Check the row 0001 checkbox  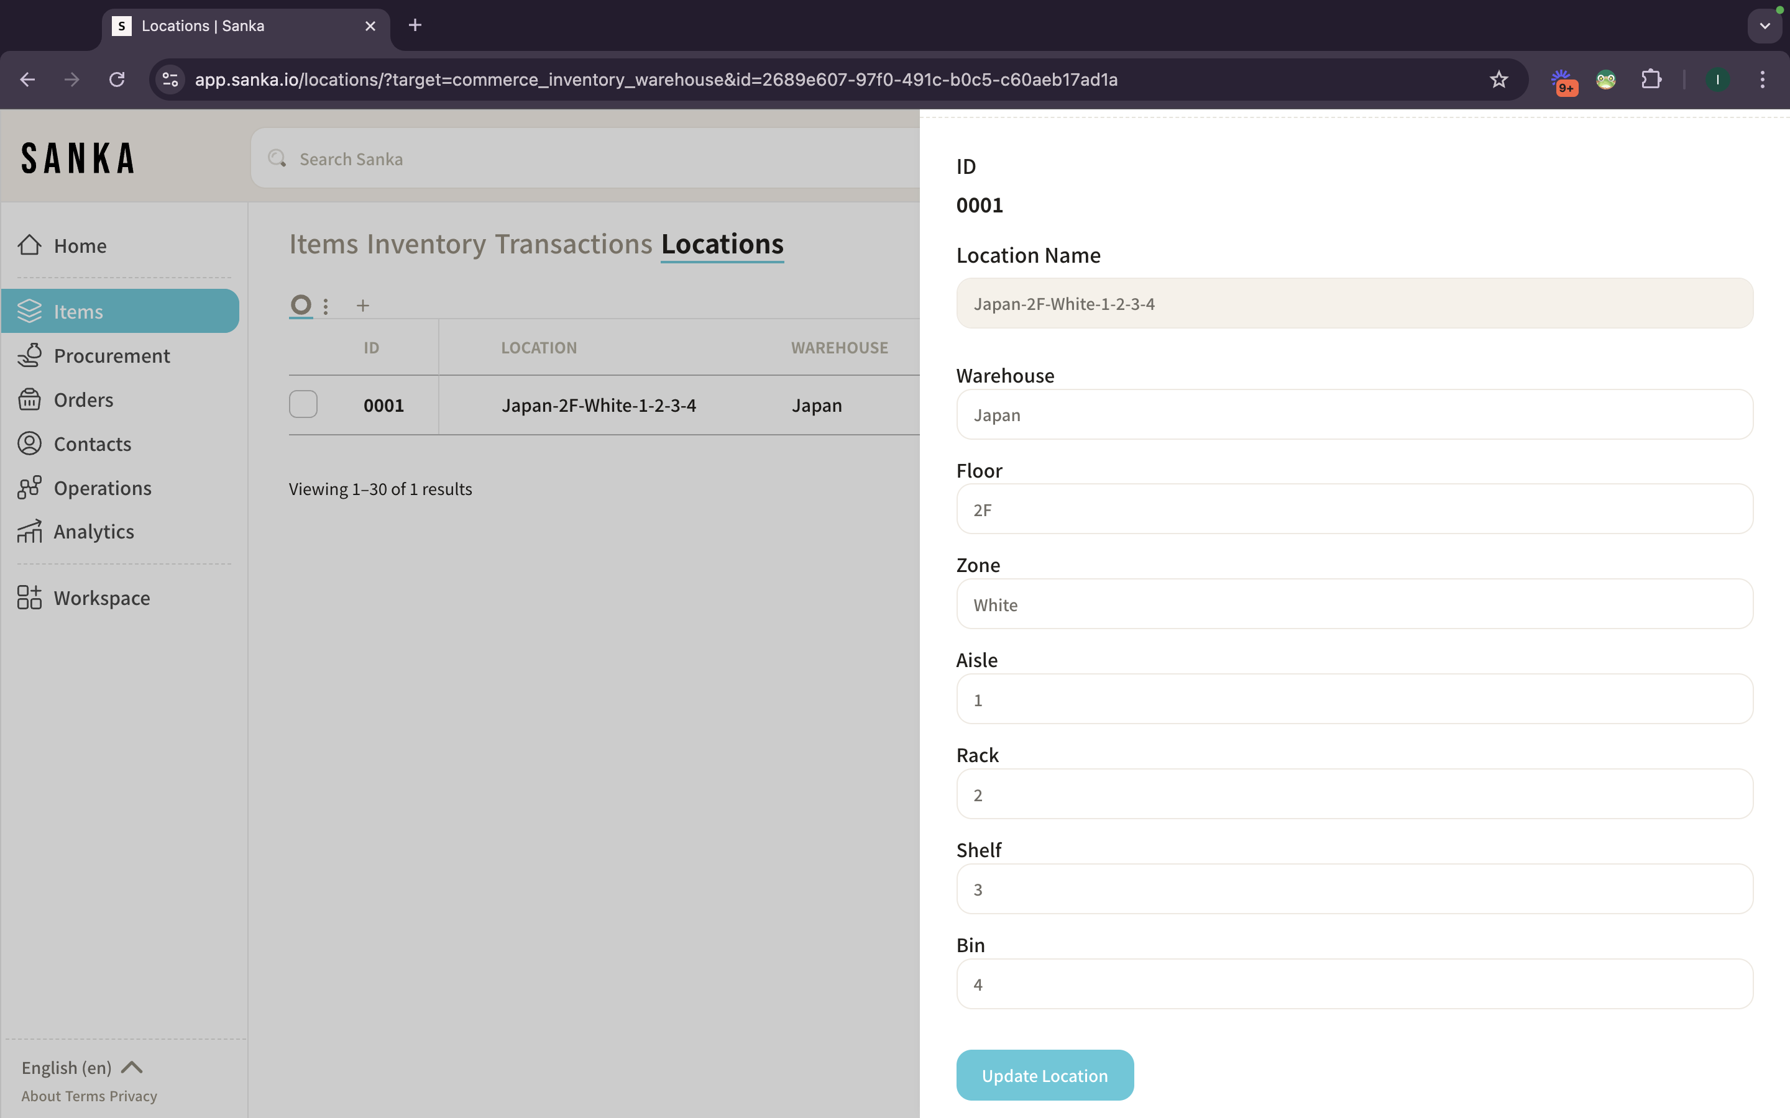(303, 404)
